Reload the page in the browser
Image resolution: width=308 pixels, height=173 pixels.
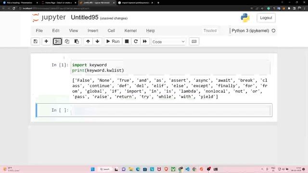[14, 9]
